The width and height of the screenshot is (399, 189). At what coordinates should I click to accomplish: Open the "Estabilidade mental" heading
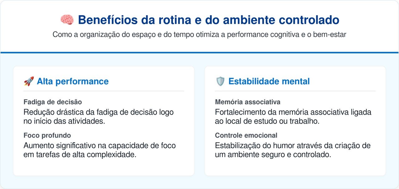point(269,82)
